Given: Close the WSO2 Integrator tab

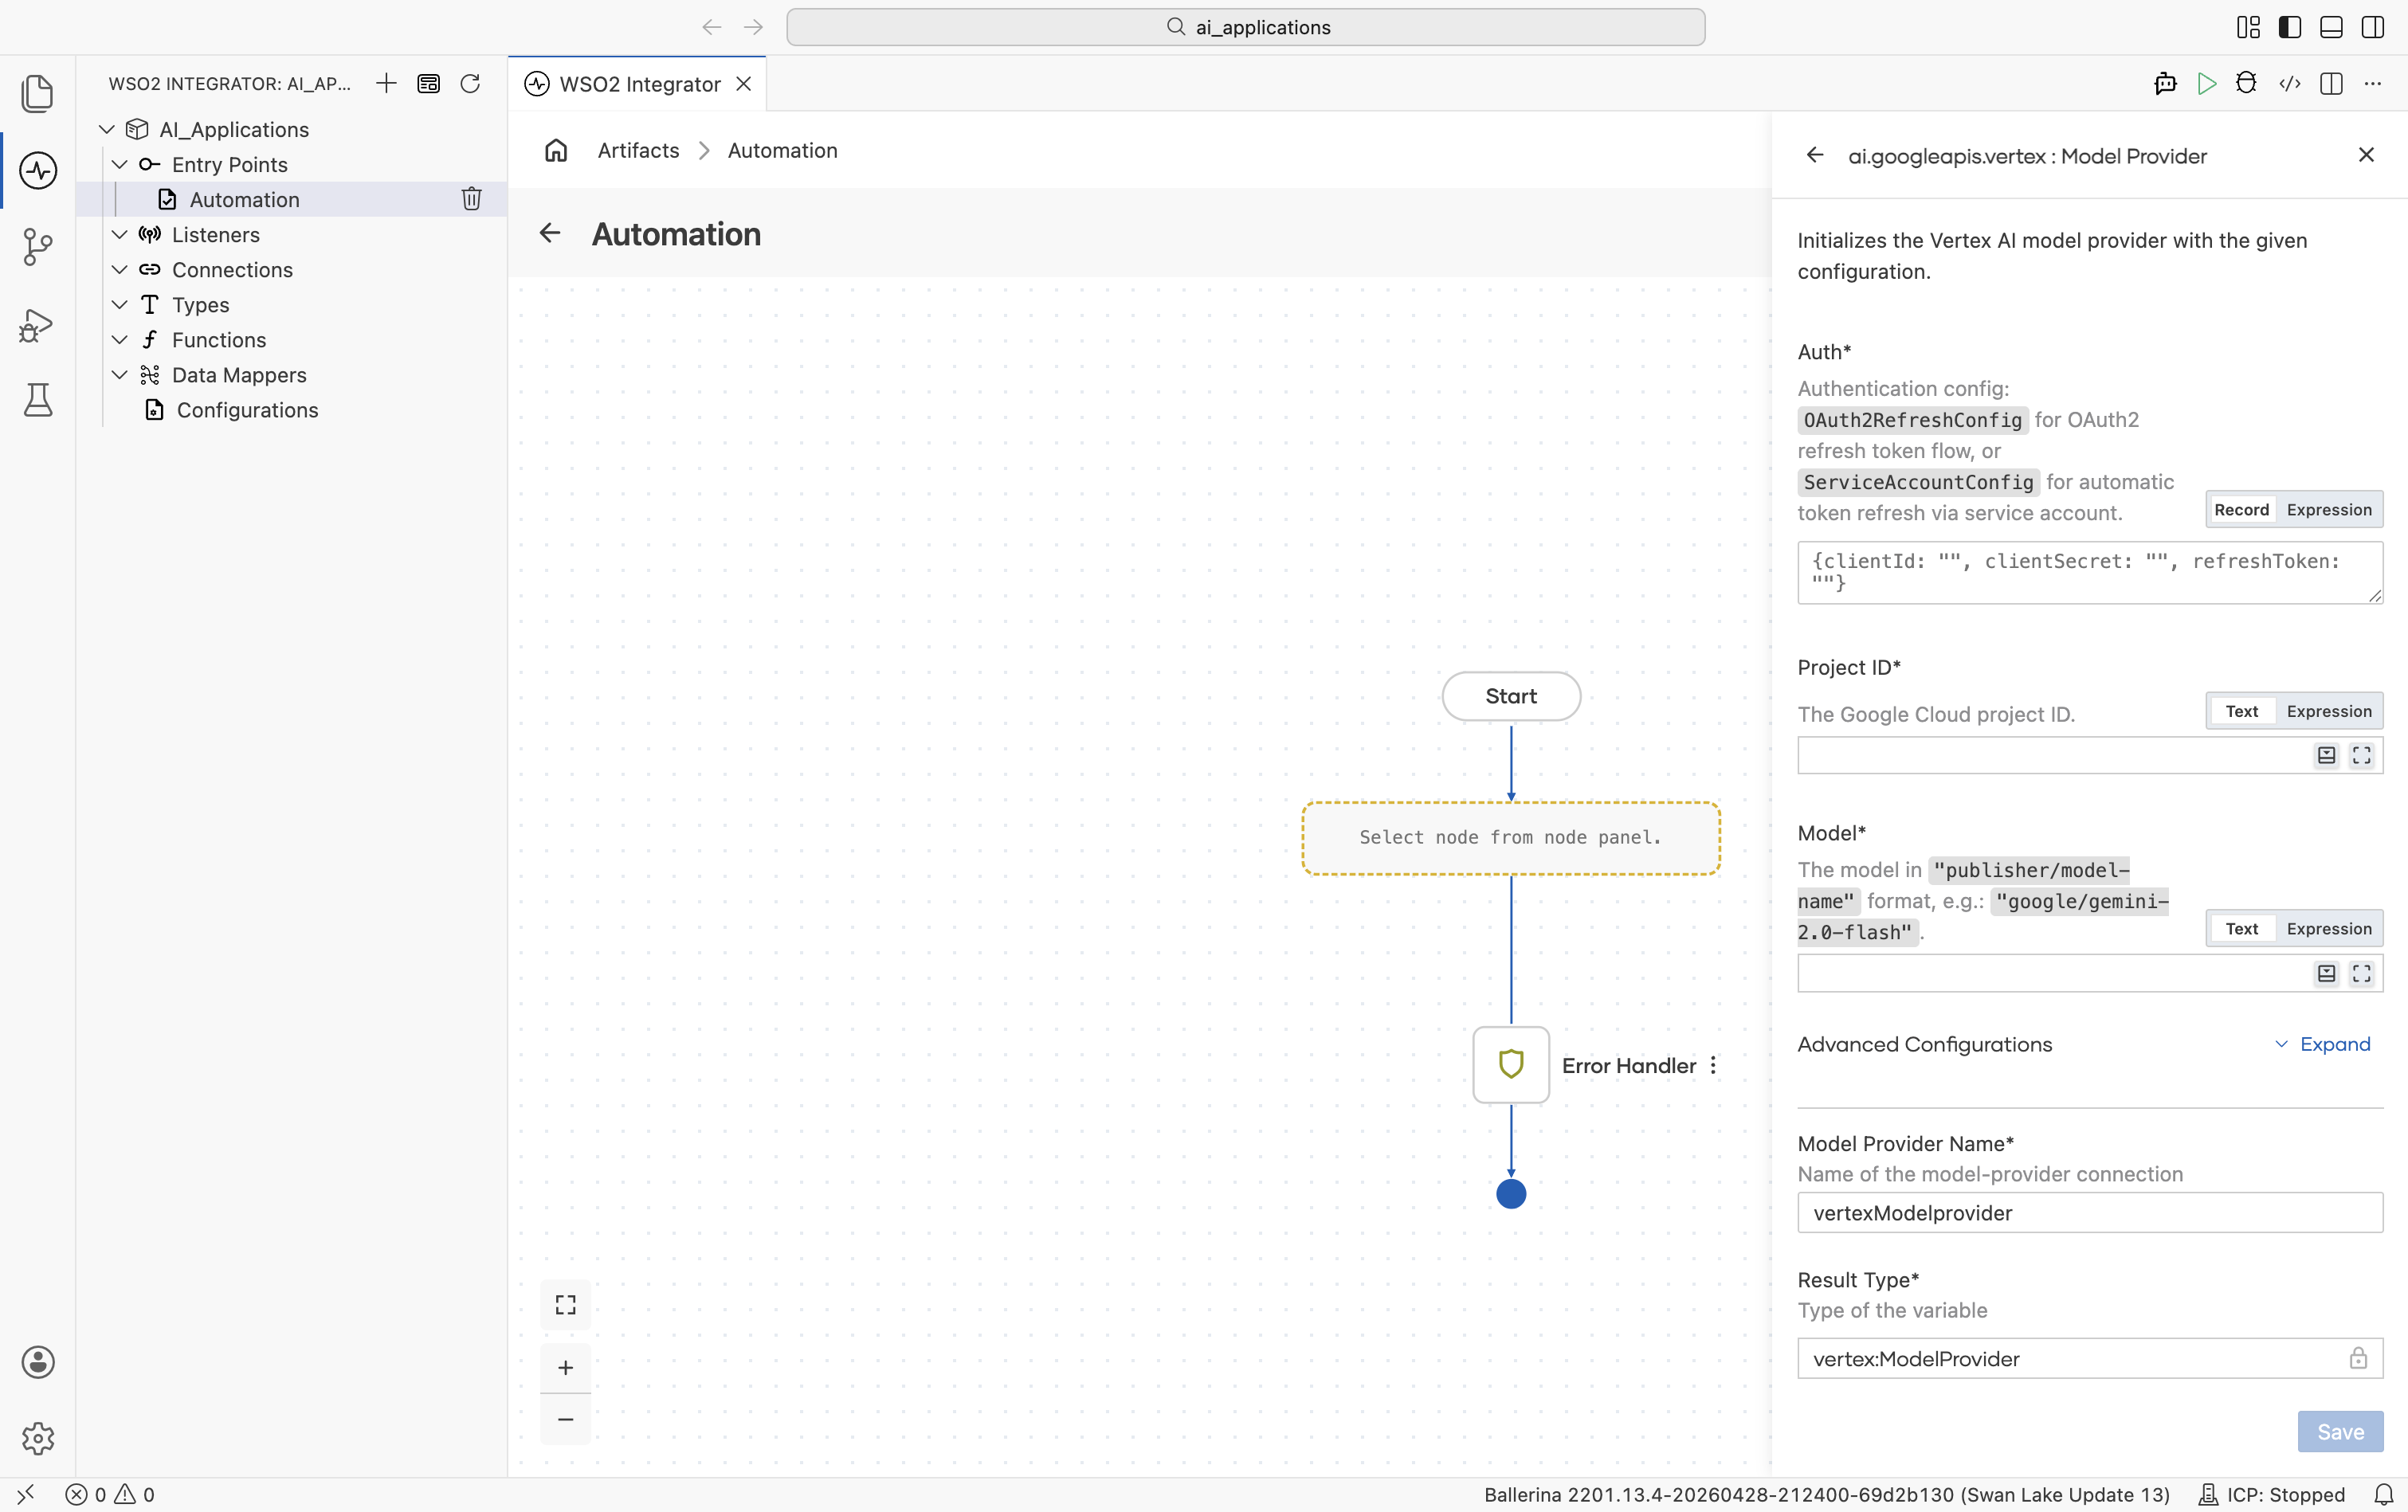Looking at the screenshot, I should click(x=744, y=84).
